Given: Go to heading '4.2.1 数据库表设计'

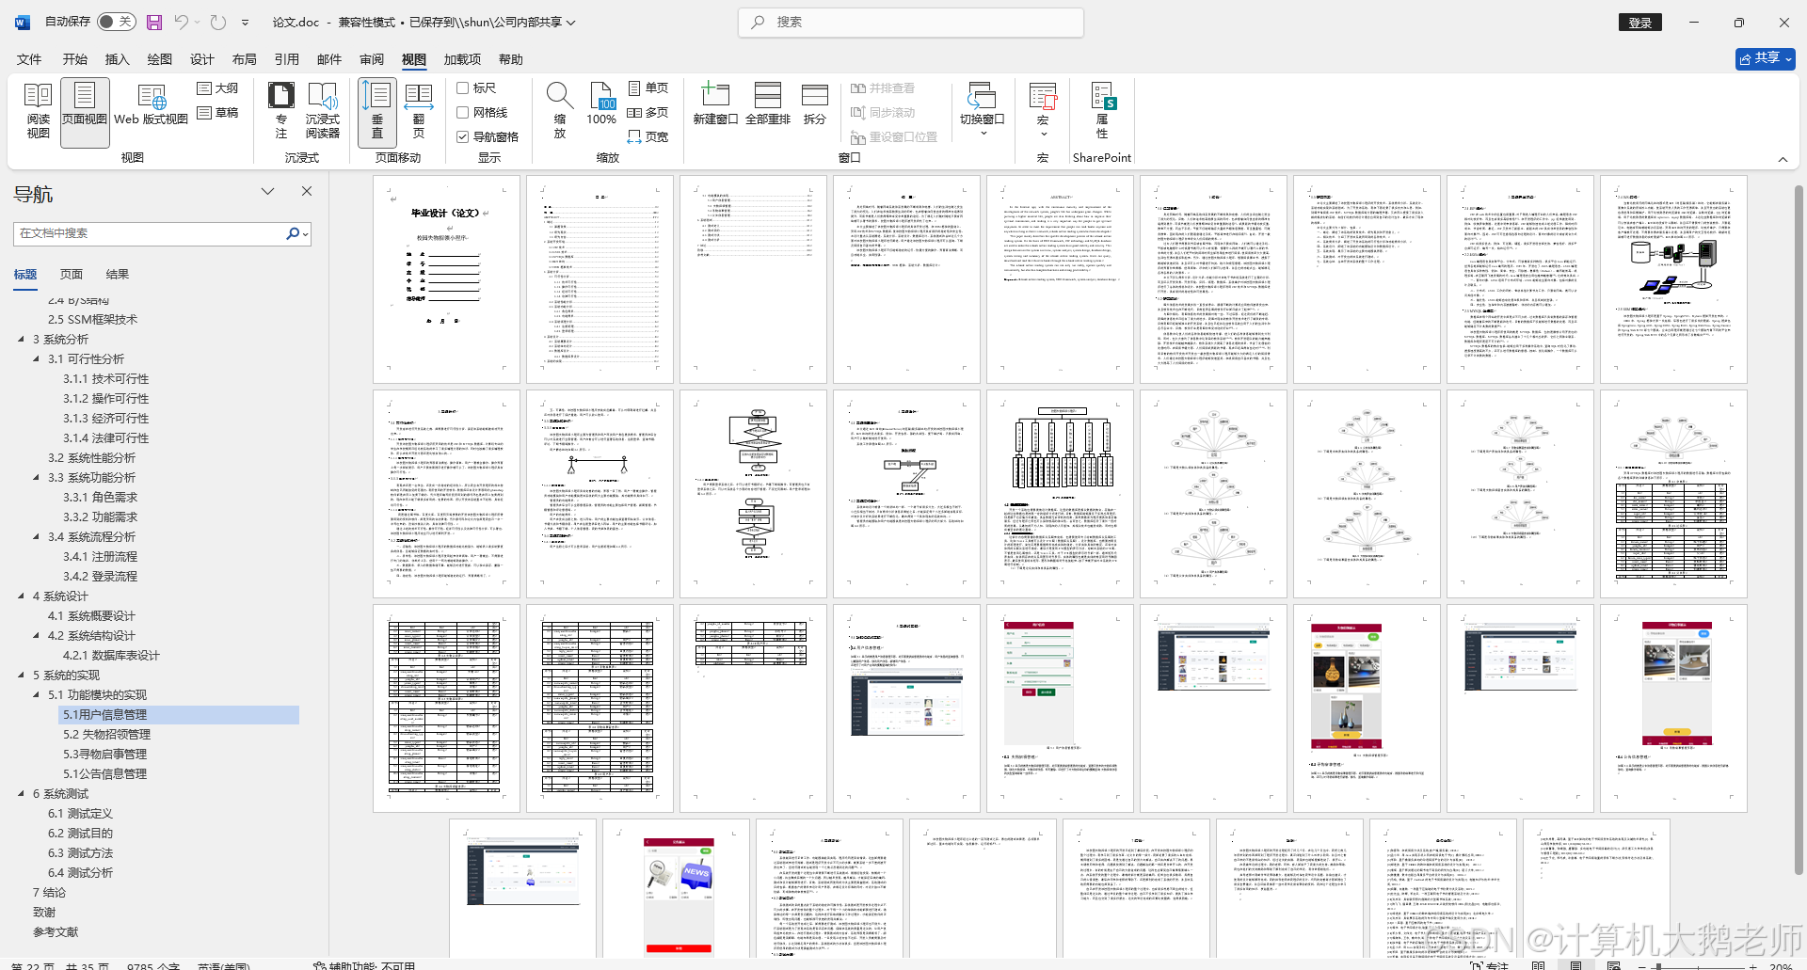Looking at the screenshot, I should coord(111,655).
